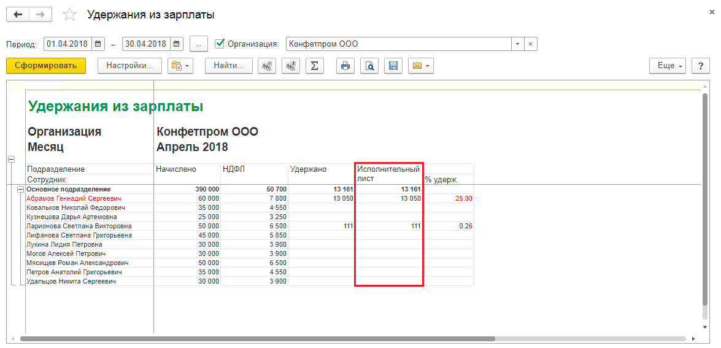The image size is (721, 348).
Task: Open the send by email dropdown
Action: coord(421,66)
